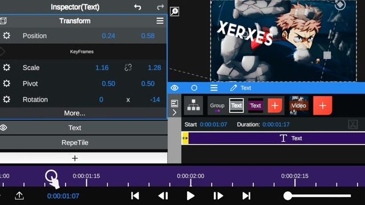Toggle Text effect visibility eye
The image size is (365, 205).
3,128
